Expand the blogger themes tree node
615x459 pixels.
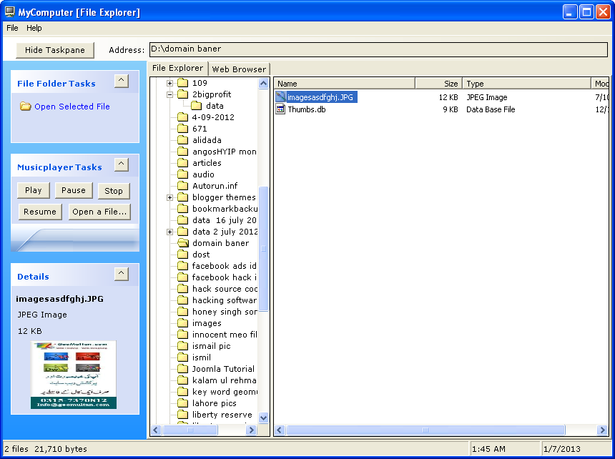(x=169, y=197)
